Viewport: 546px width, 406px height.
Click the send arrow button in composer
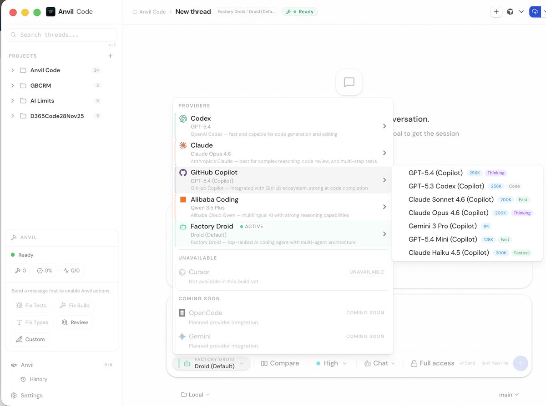pyautogui.click(x=521, y=363)
